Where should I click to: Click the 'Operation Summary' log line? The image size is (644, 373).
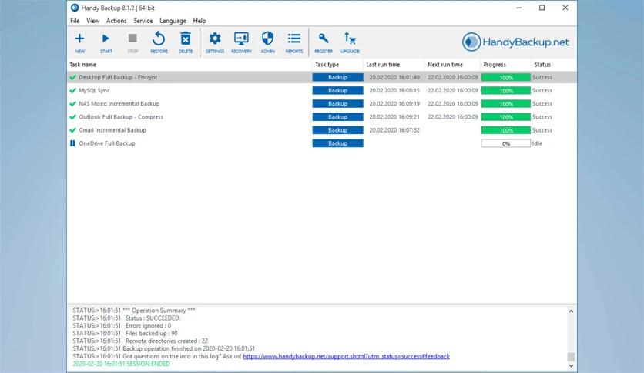[x=134, y=311]
